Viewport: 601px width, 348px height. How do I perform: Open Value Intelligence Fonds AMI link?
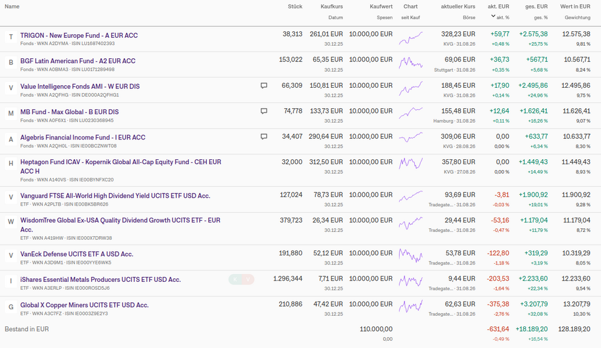[80, 86]
